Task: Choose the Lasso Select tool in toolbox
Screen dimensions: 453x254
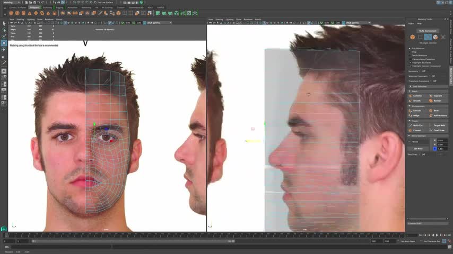Action: 4,30
